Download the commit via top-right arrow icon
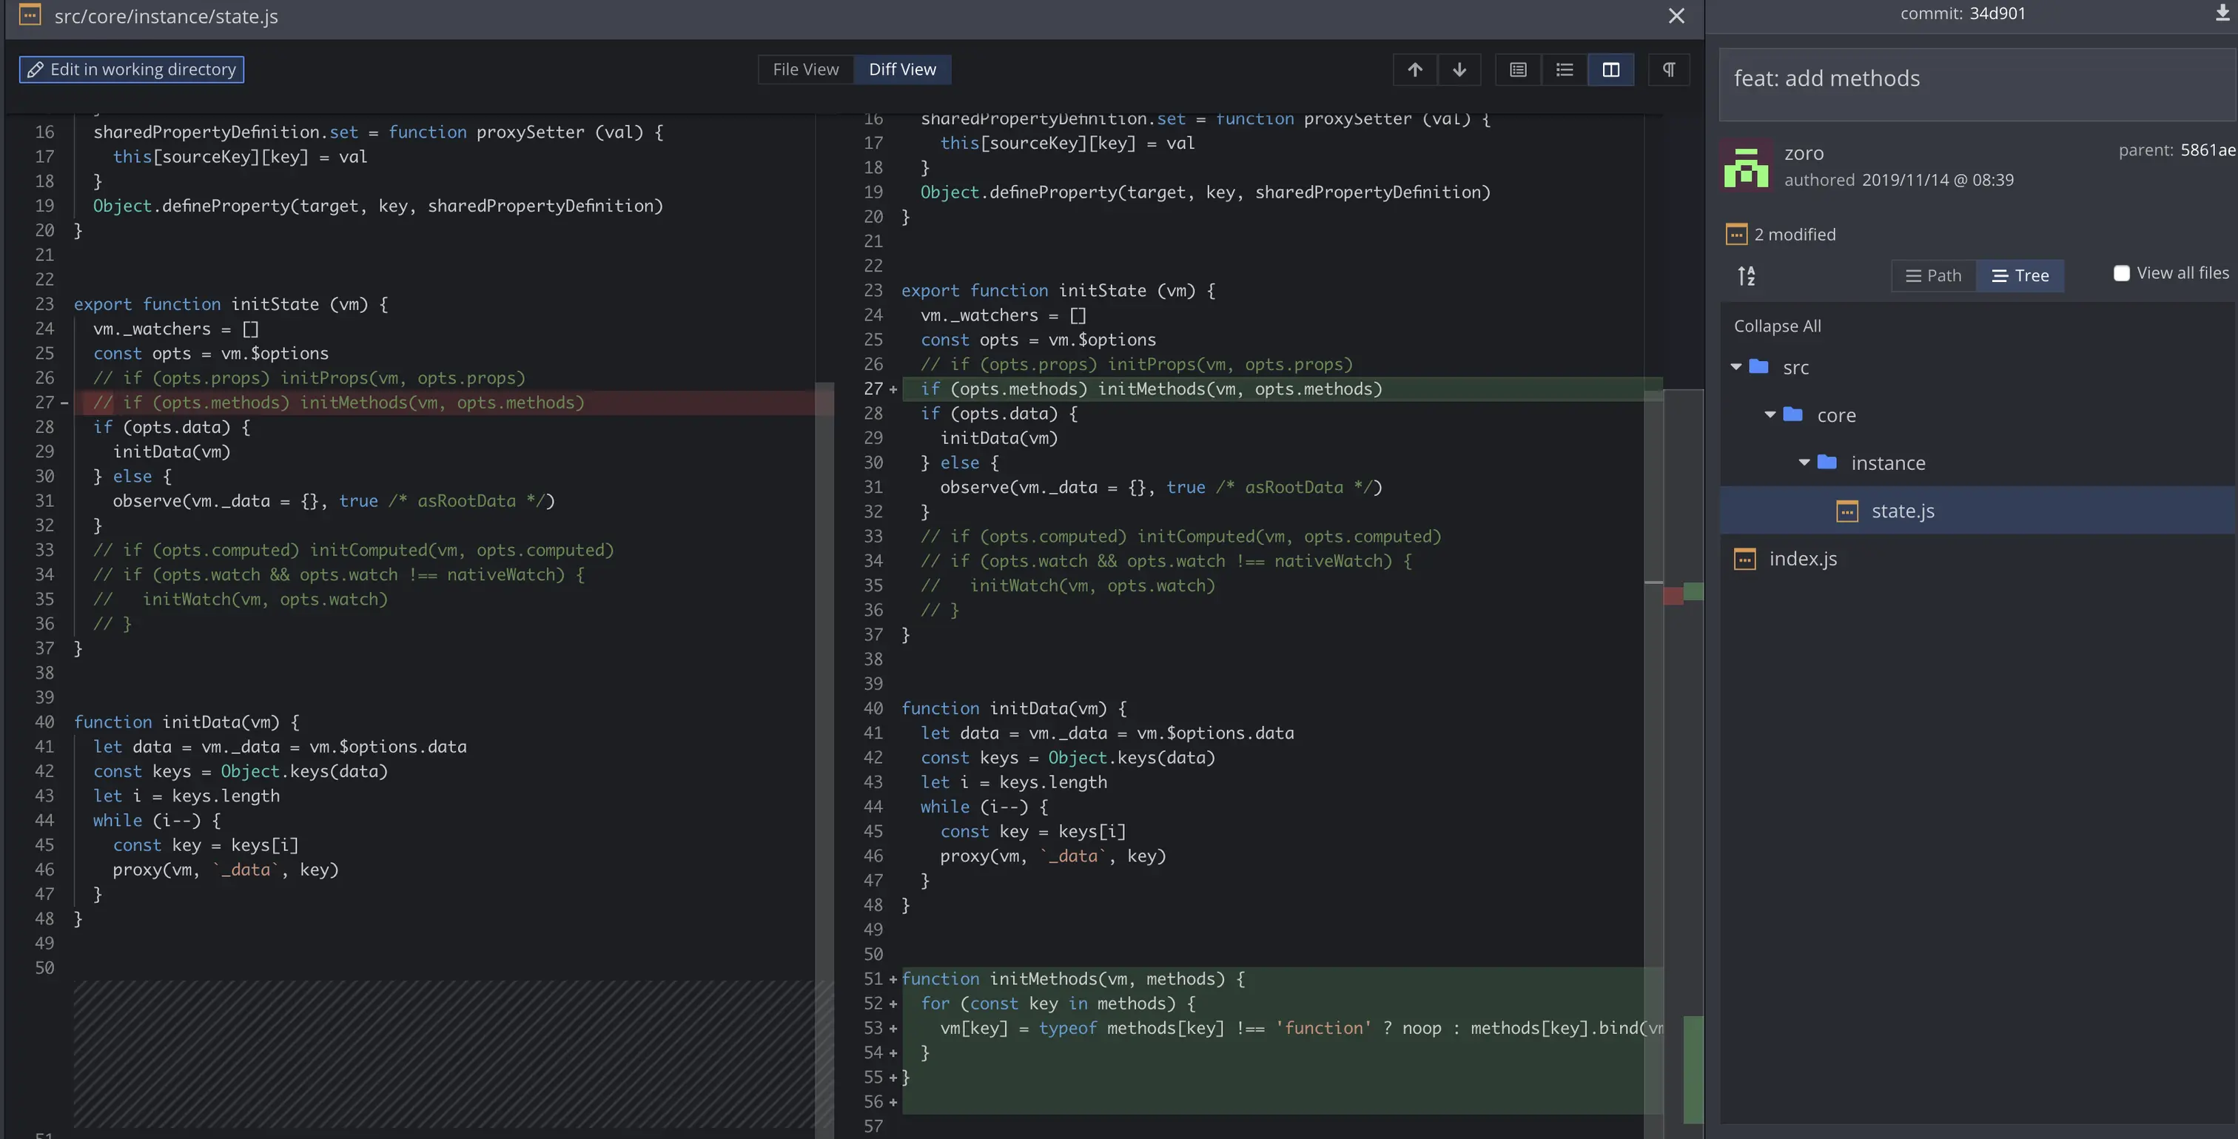 coord(2222,13)
